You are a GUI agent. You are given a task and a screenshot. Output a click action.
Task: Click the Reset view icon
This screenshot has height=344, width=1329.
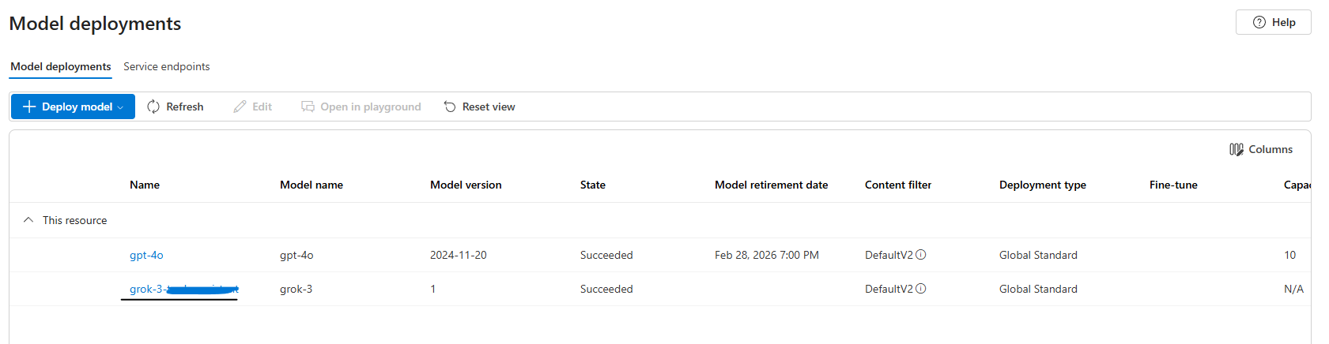tap(450, 107)
